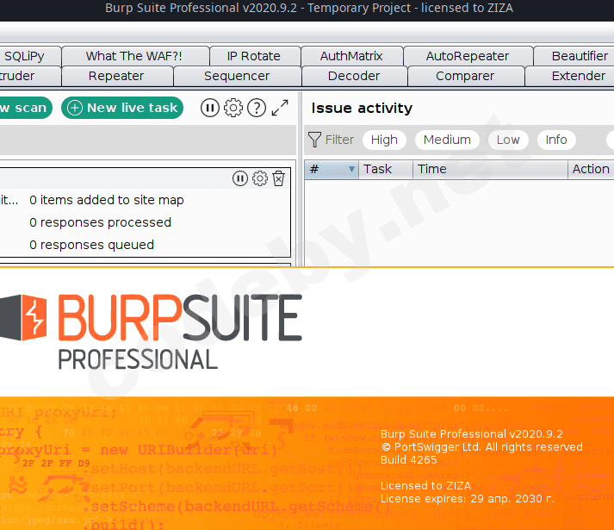Select the AuthMatrix tab
Screen dimensions: 614x530
click(352, 56)
